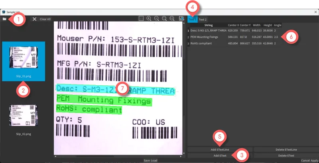Close the Sample List window
The height and width of the screenshot is (163, 319).
[x=315, y=12]
